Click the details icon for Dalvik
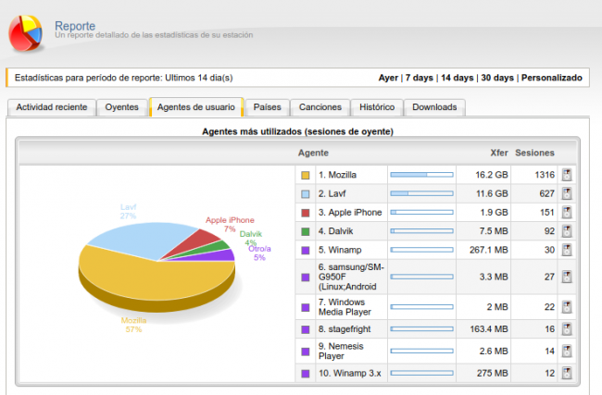Image resolution: width=602 pixels, height=395 pixels. (567, 230)
